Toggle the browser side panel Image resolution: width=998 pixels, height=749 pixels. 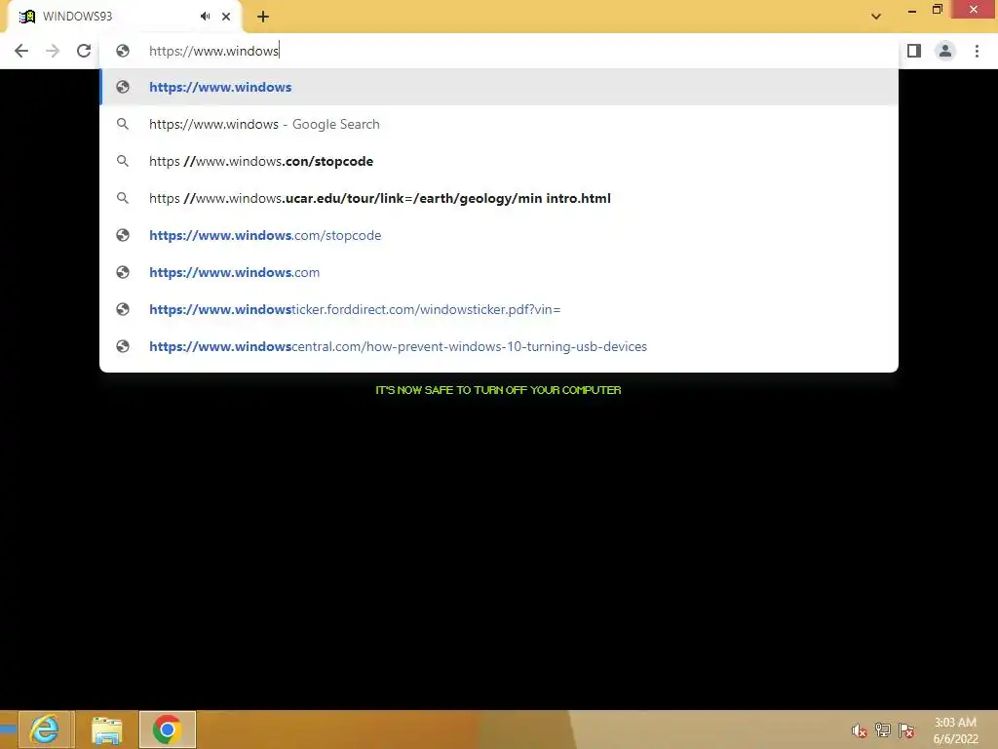pos(914,51)
